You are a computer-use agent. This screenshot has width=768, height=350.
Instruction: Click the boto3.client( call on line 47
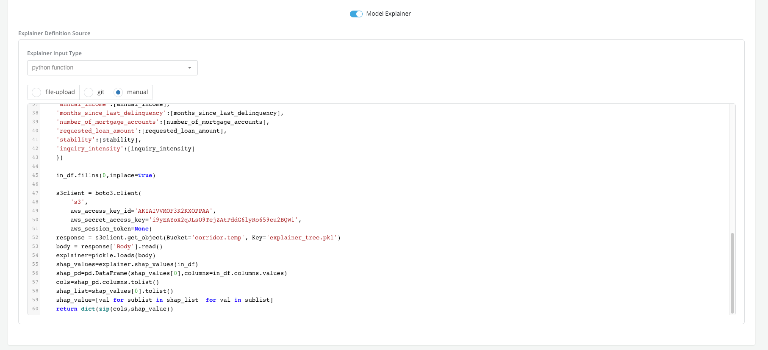click(x=118, y=193)
